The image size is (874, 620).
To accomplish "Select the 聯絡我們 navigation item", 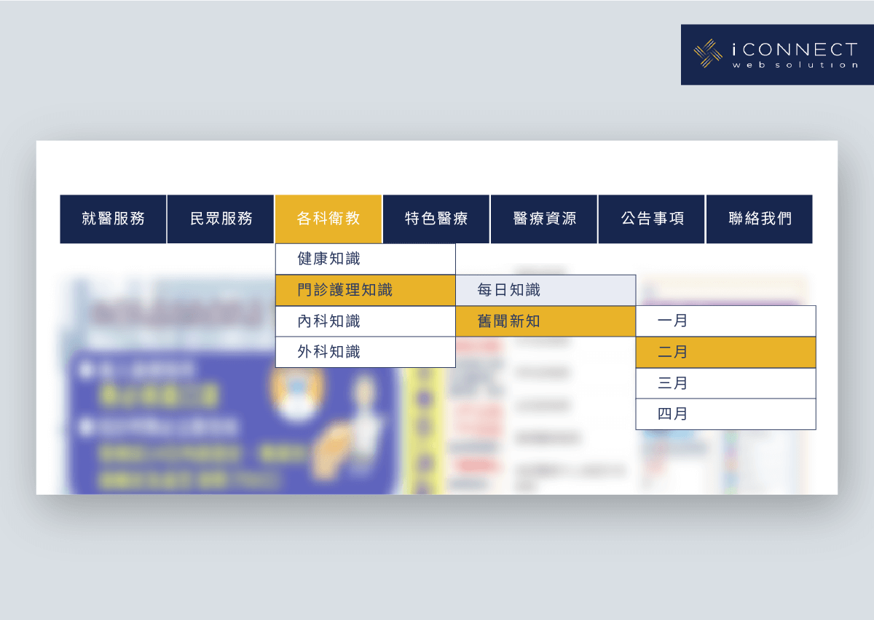I will click(760, 219).
